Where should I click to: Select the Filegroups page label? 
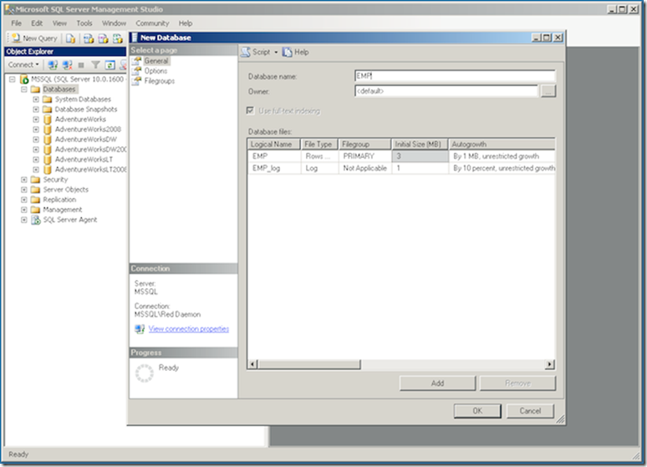[x=160, y=81]
